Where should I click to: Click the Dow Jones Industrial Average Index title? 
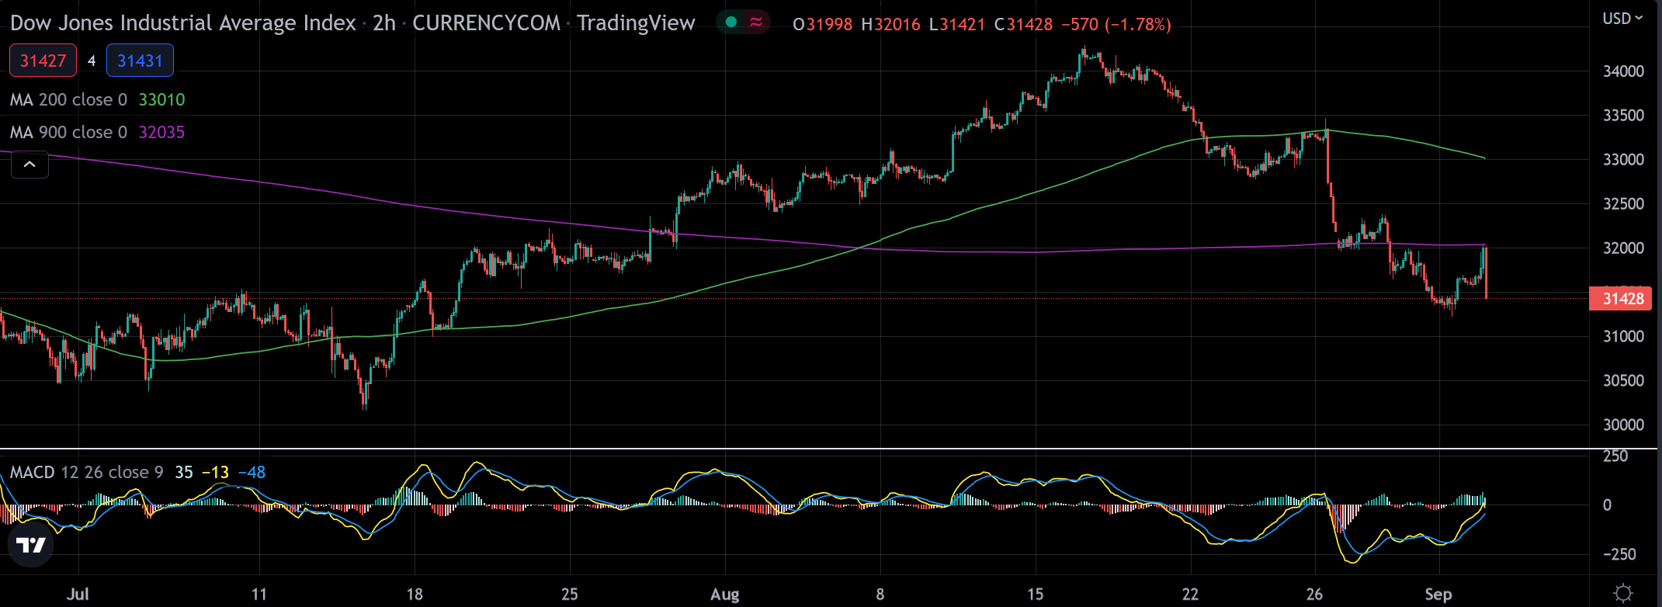pyautogui.click(x=182, y=23)
